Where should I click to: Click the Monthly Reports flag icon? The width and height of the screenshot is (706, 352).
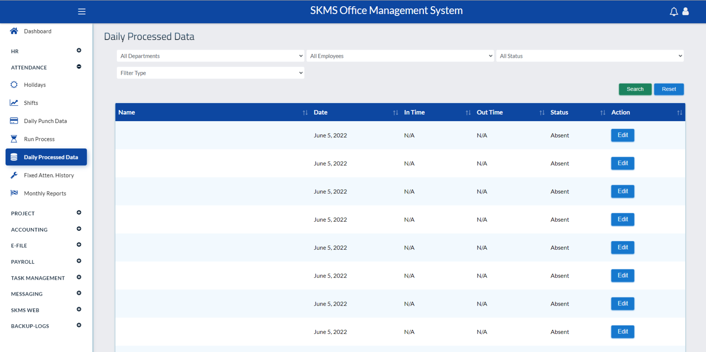[x=14, y=193]
